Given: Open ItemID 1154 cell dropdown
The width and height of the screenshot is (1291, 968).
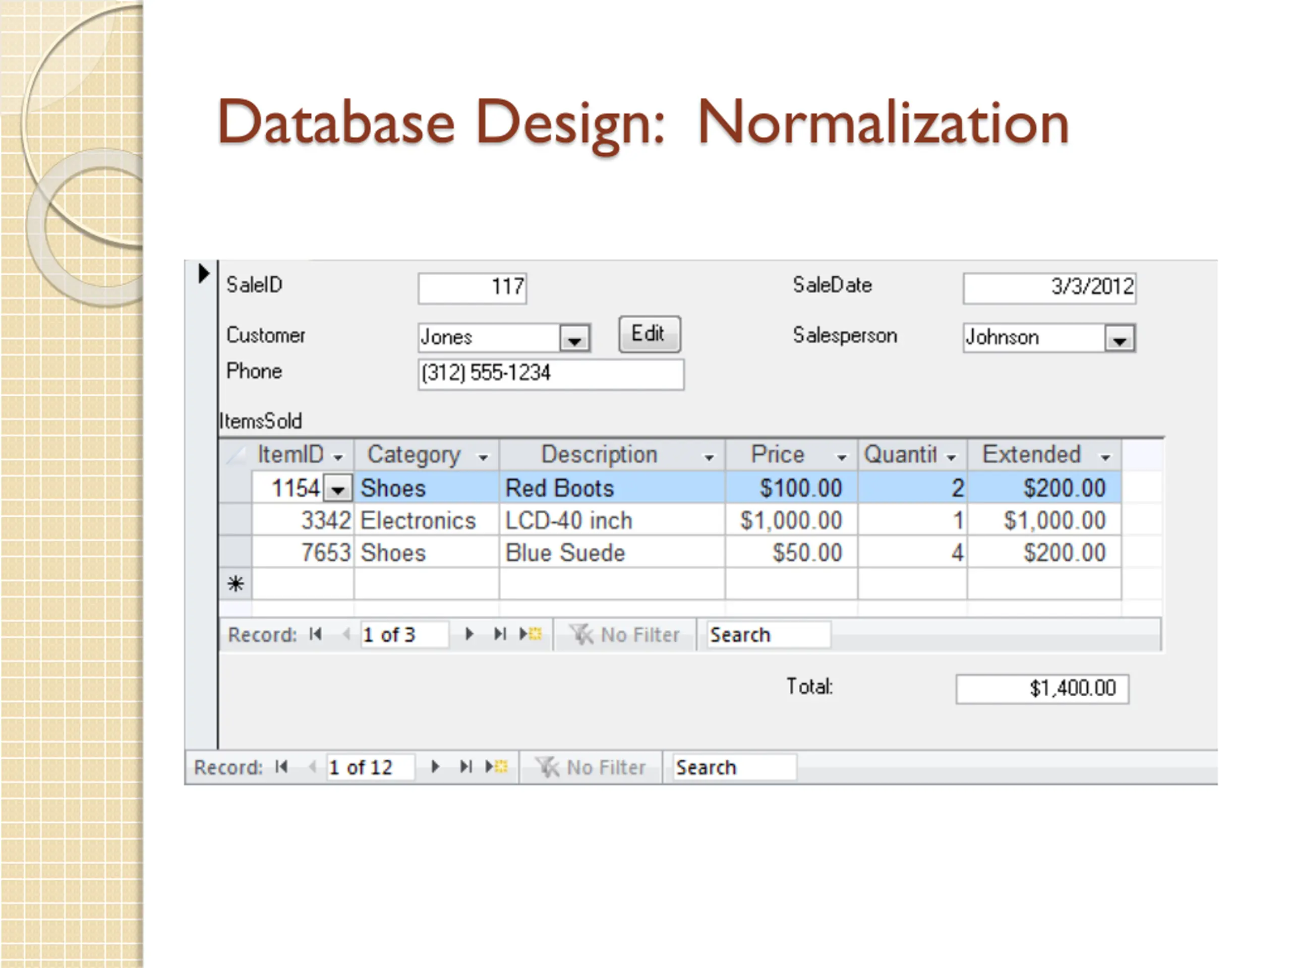Looking at the screenshot, I should coord(338,488).
